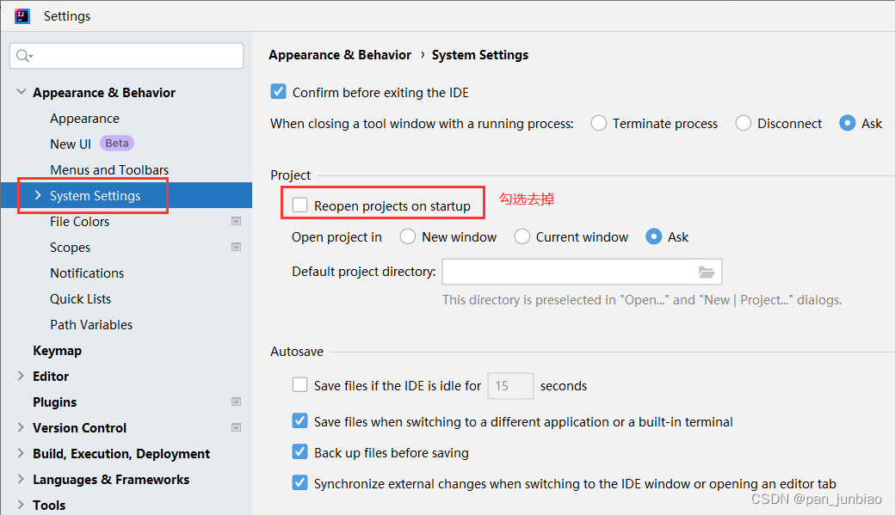Click the IntelliJ logo in title bar
This screenshot has height=515, width=895.
pyautogui.click(x=22, y=16)
